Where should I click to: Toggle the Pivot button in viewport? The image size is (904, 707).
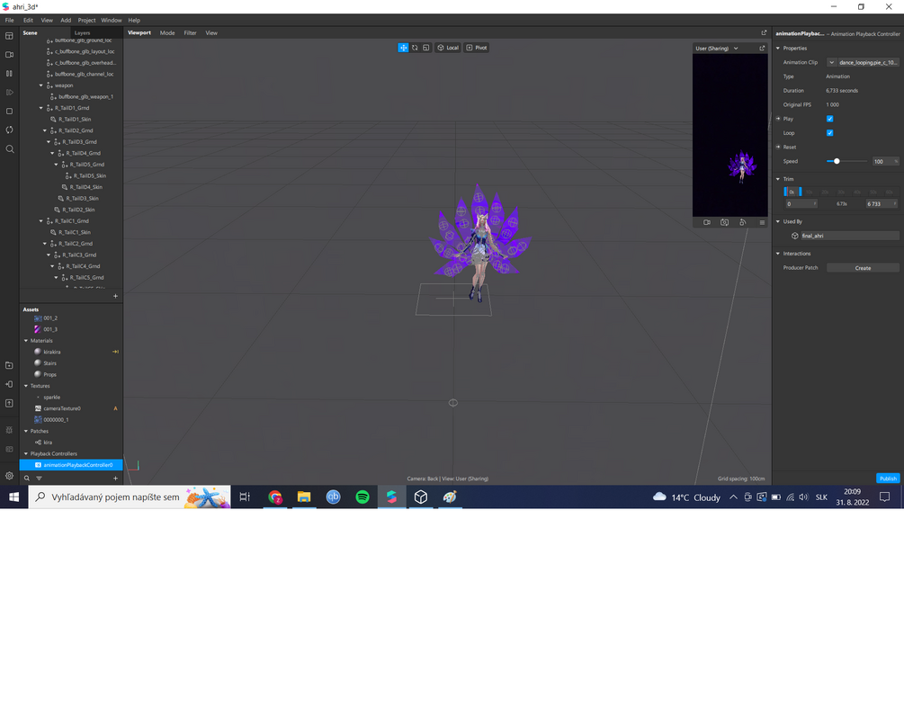[477, 48]
